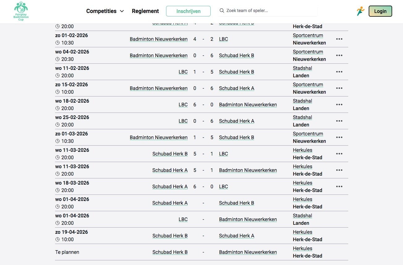Open Stadshal venue link for 11-02-2026 match

(302, 68)
